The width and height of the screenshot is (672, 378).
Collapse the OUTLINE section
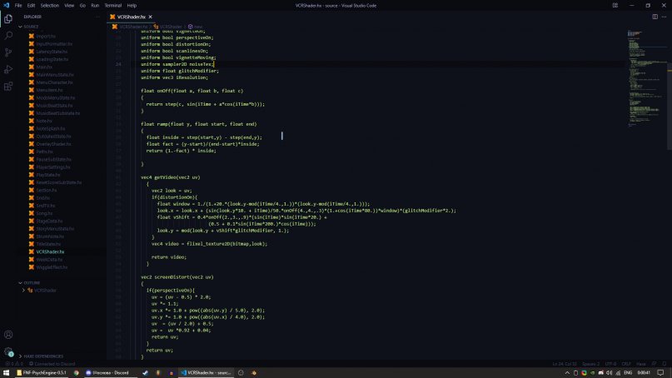(32, 282)
